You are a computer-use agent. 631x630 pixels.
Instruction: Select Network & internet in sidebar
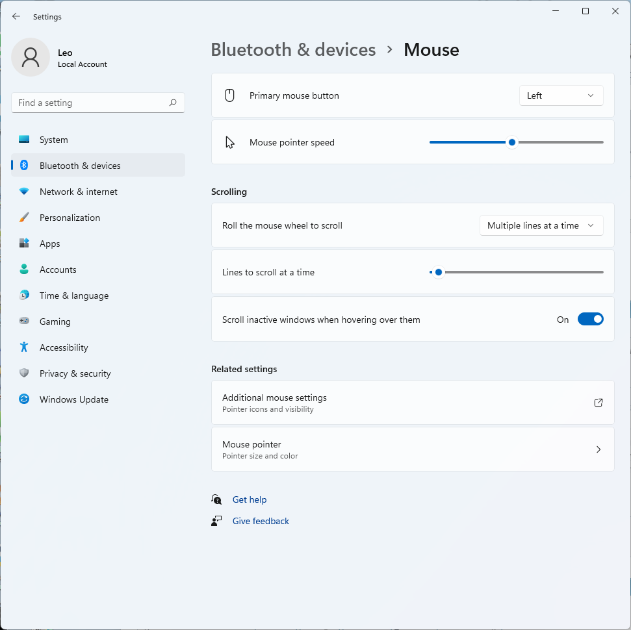pos(98,192)
